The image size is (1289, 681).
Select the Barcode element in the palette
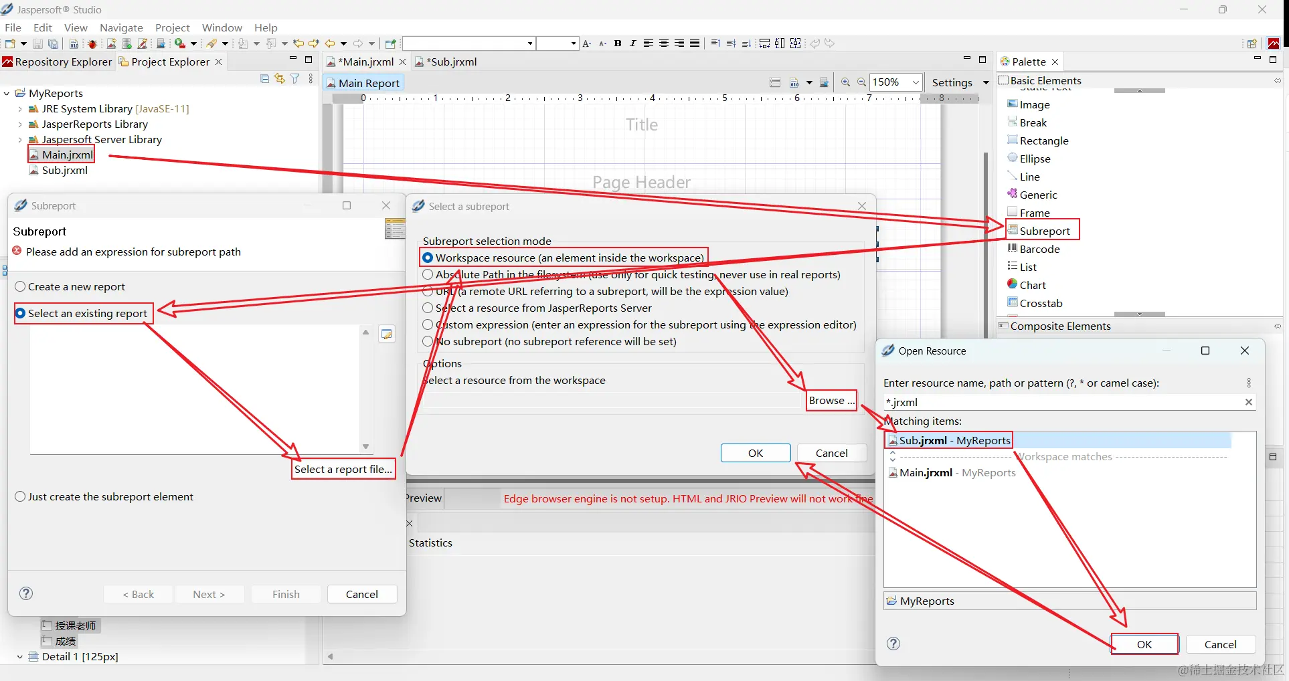point(1033,250)
